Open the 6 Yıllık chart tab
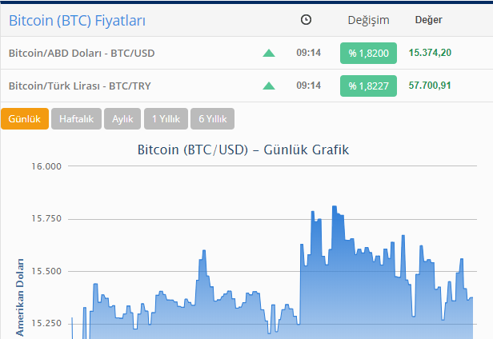 coord(213,119)
